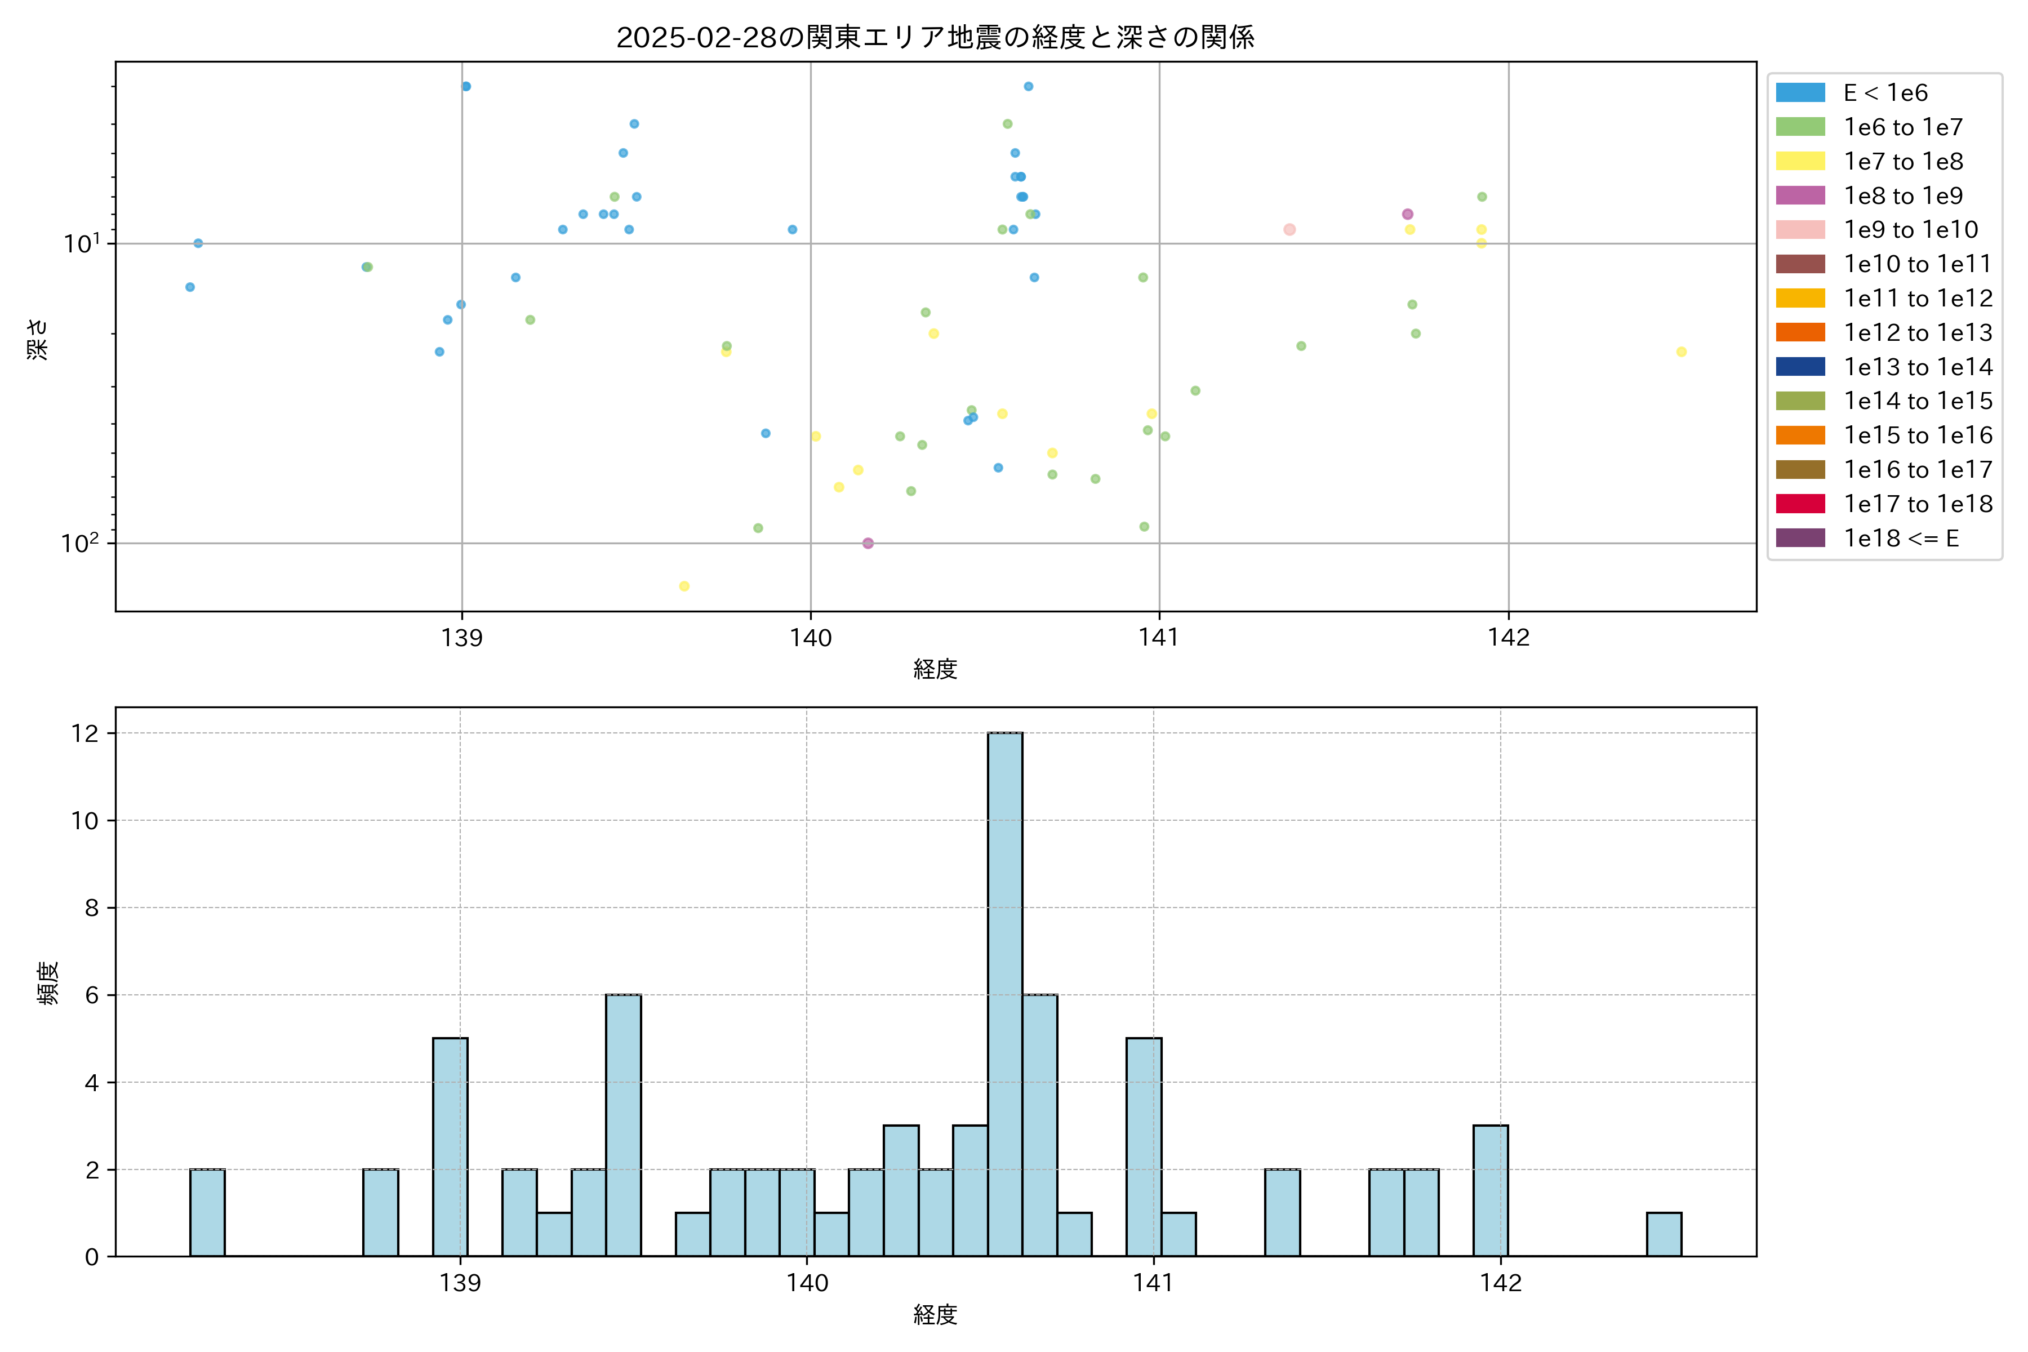This screenshot has width=2028, height=1352.
Task: Click the 深さ y-axis label
Action: tap(38, 339)
